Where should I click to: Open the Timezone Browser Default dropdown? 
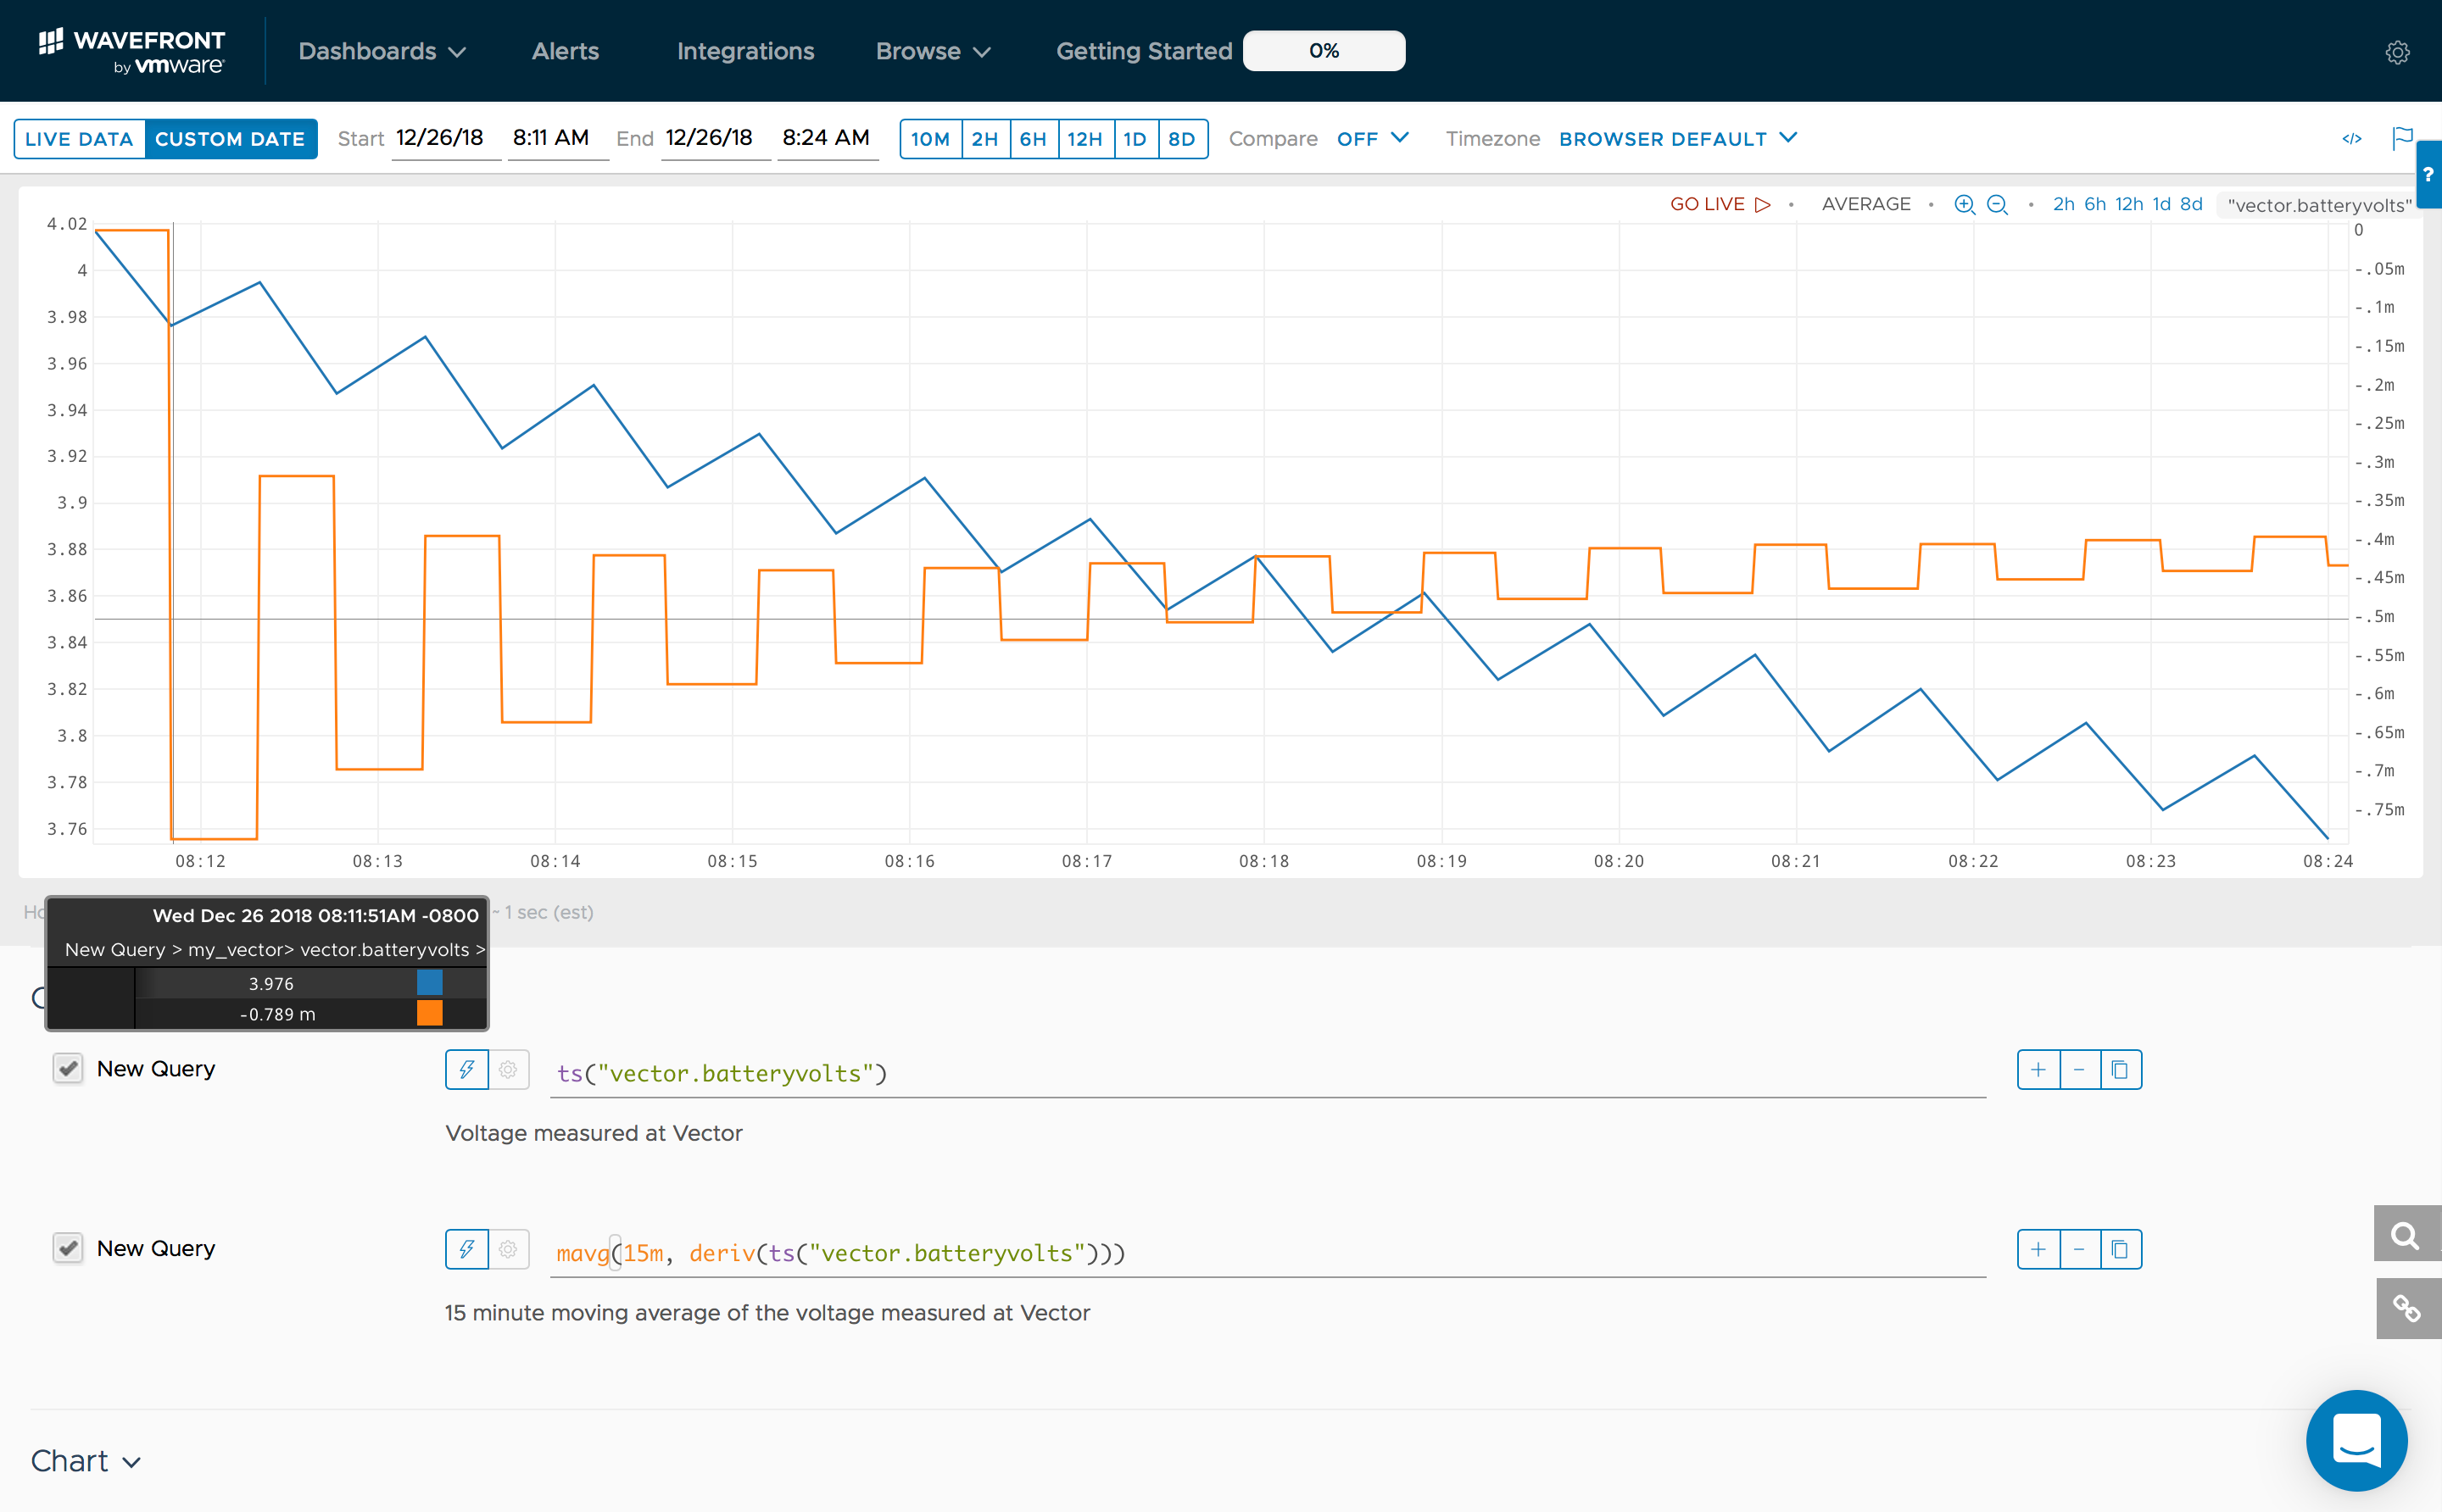coord(1678,139)
